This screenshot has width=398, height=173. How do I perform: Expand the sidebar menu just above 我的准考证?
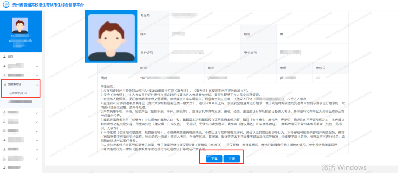tap(36, 75)
